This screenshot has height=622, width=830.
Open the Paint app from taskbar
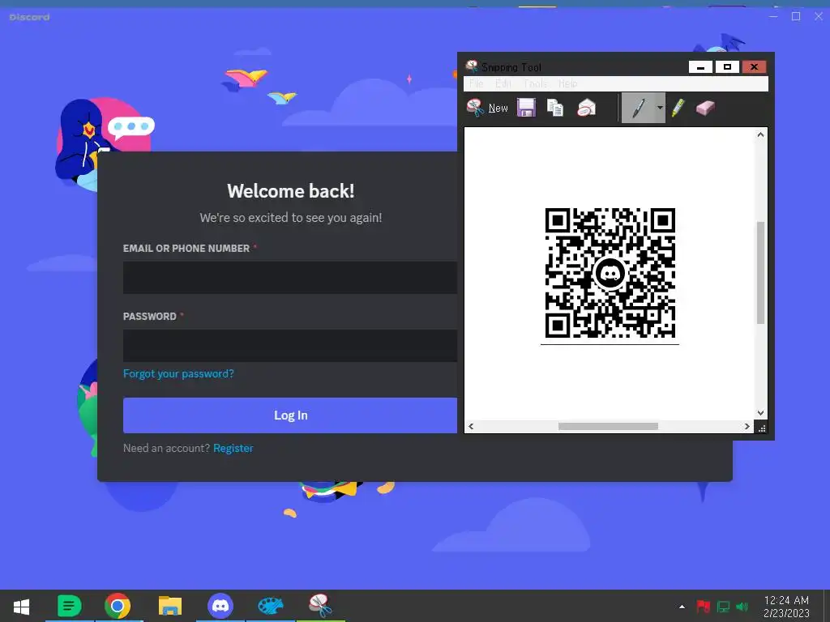tap(271, 606)
